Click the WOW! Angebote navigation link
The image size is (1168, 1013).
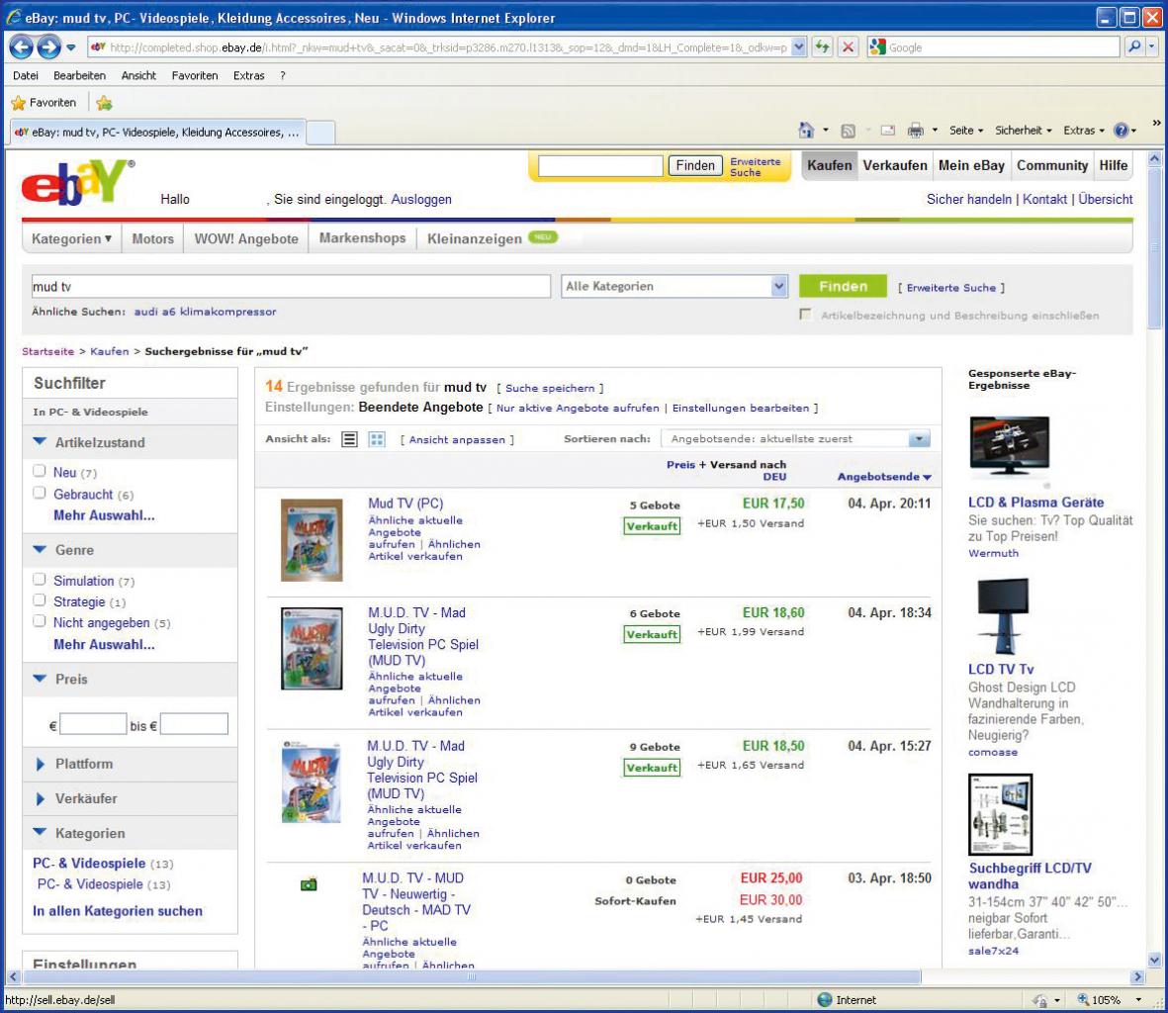246,239
